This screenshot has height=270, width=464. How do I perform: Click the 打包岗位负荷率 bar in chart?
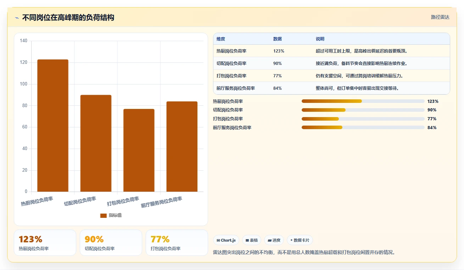pyautogui.click(x=139, y=150)
